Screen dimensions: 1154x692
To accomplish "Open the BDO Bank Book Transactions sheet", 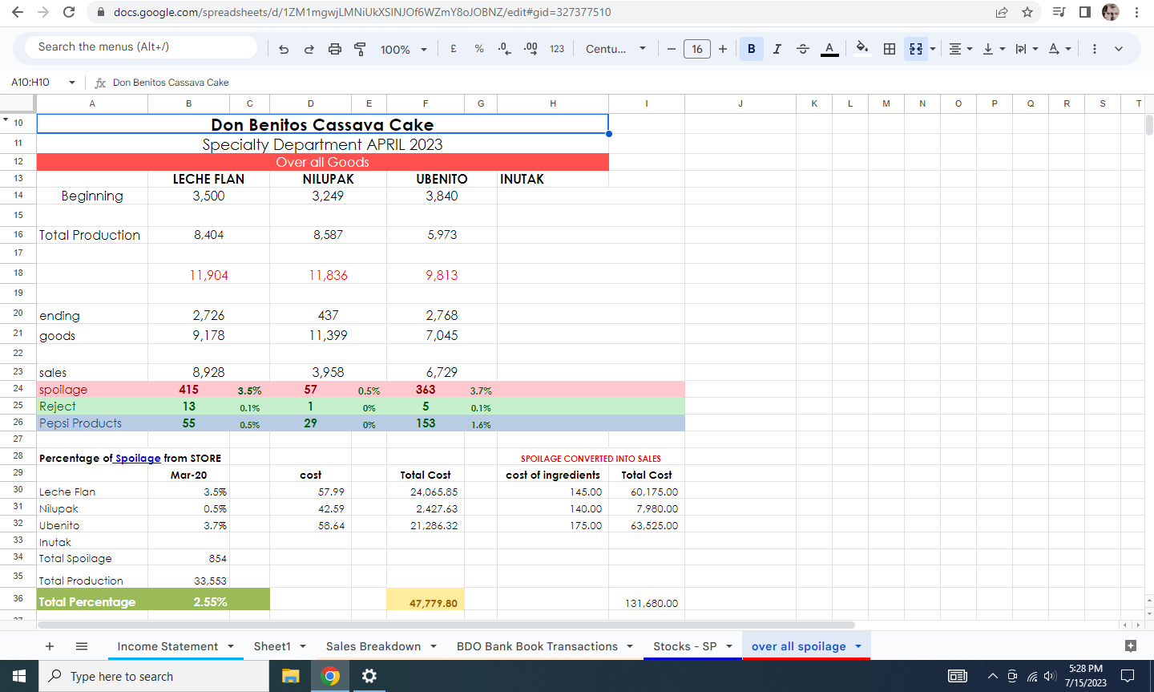I will [x=537, y=646].
